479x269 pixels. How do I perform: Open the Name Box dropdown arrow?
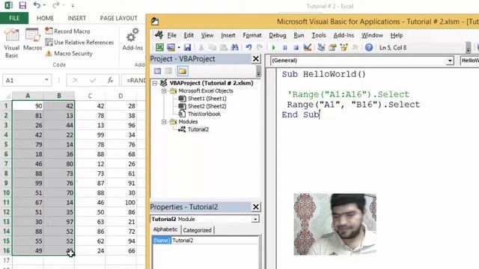[x=46, y=80]
